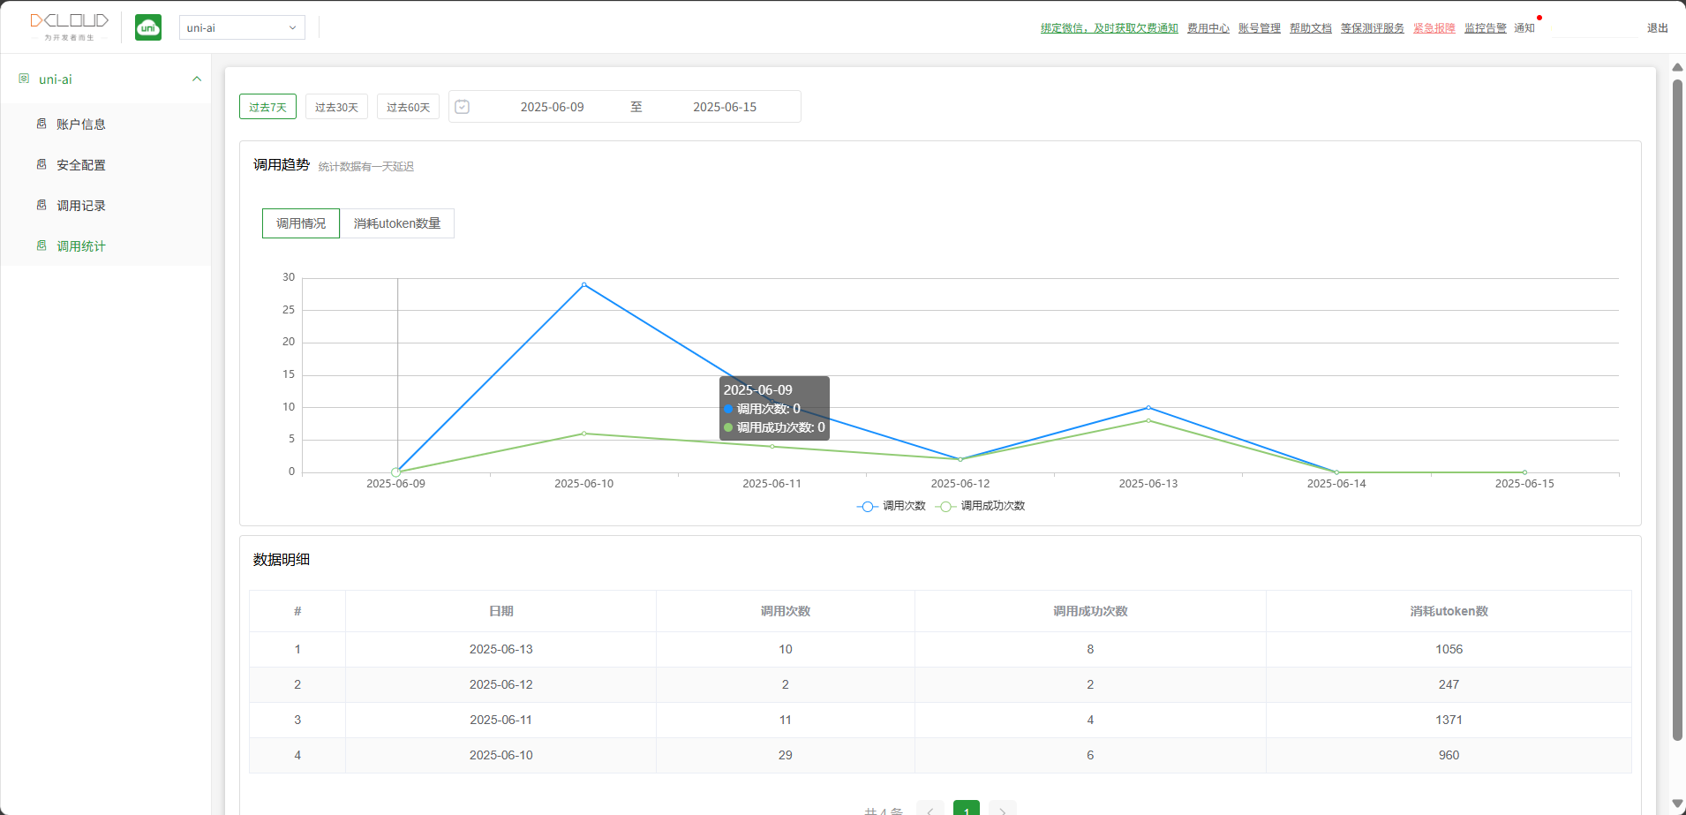Click x-axis label 2025-06-14
The width and height of the screenshot is (1686, 815).
[x=1336, y=484]
